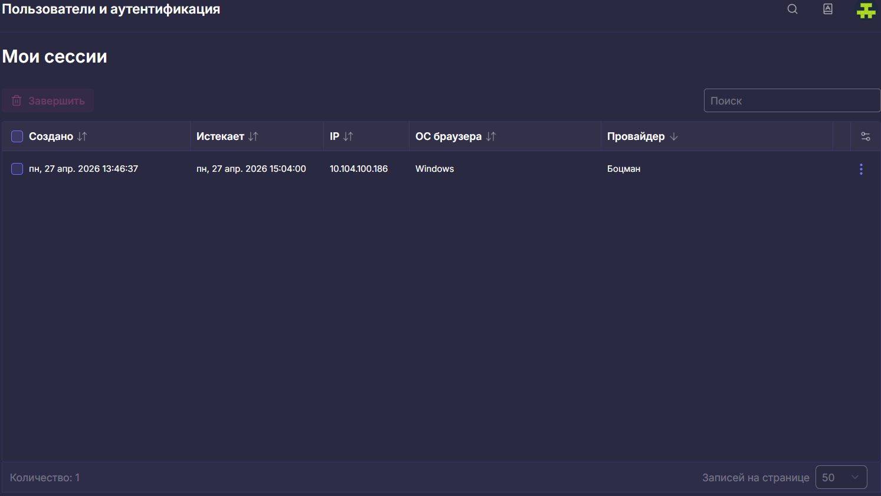Open table column settings icon

pos(866,136)
